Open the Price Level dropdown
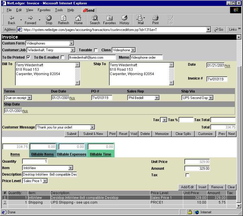 (45, 181)
